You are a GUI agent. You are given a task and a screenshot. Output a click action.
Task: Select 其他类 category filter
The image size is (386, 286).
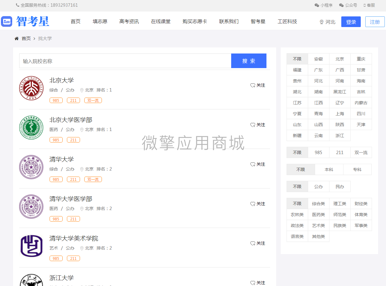318,236
